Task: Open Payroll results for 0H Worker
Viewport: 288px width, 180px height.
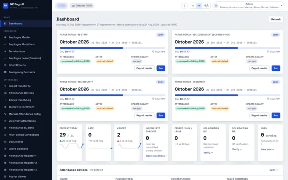Action: coord(259,115)
